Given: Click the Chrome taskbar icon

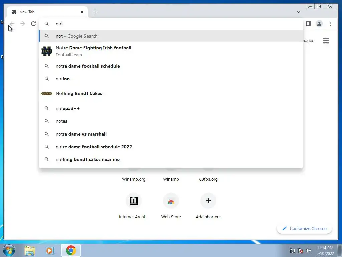Looking at the screenshot, I should [71, 250].
